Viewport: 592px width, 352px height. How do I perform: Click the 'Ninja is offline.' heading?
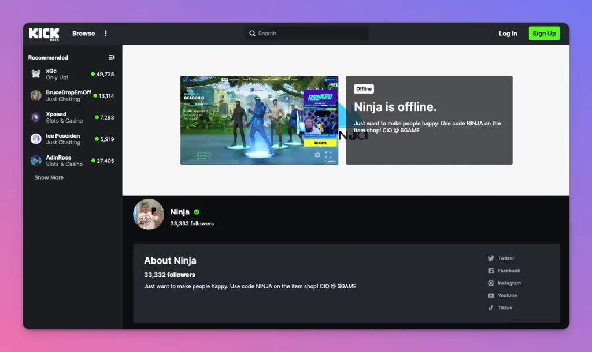click(x=395, y=107)
